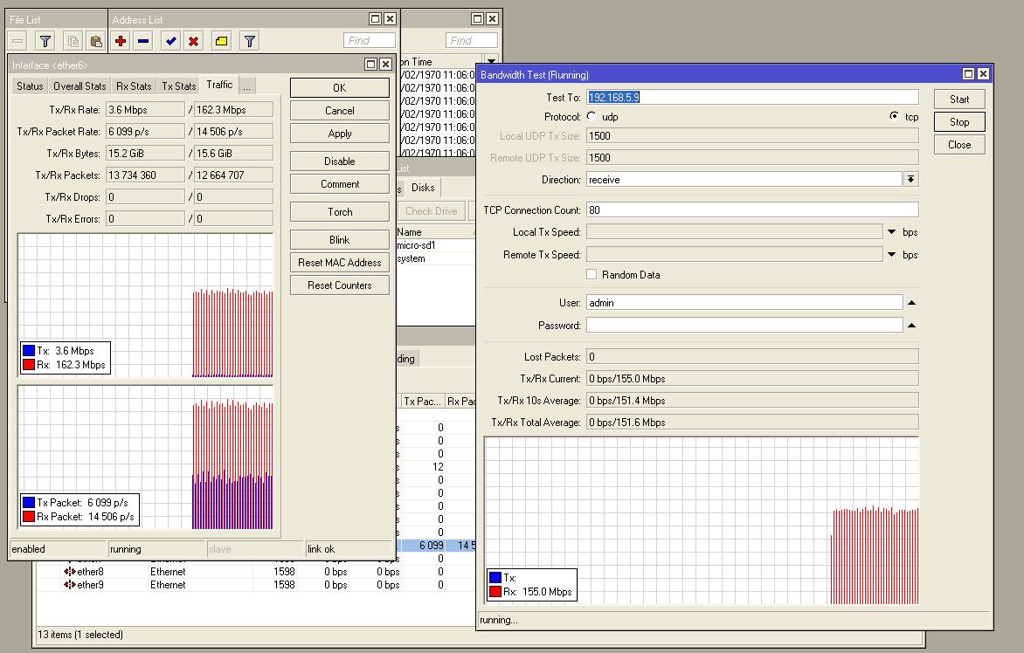Click the Check Drive button
Viewport: 1024px width, 653px height.
[x=431, y=210]
